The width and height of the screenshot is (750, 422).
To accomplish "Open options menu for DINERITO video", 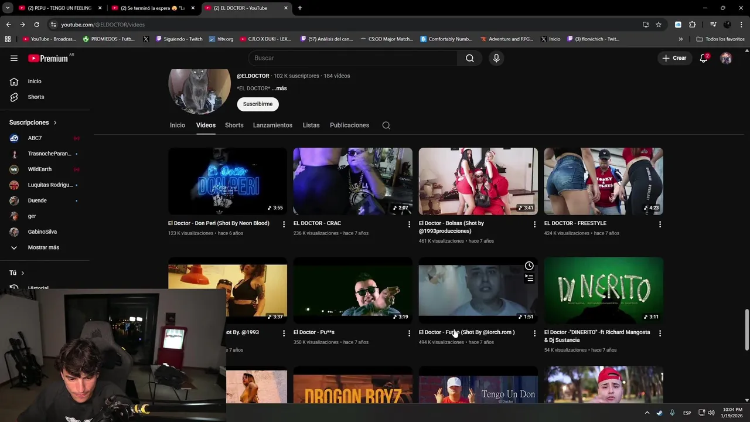I will tap(660, 333).
